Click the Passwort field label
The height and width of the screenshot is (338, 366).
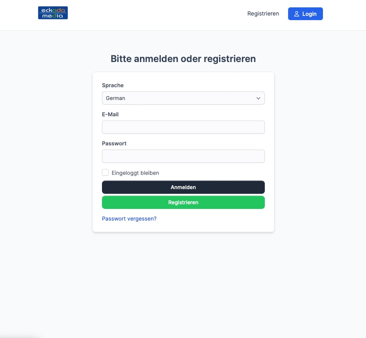114,143
